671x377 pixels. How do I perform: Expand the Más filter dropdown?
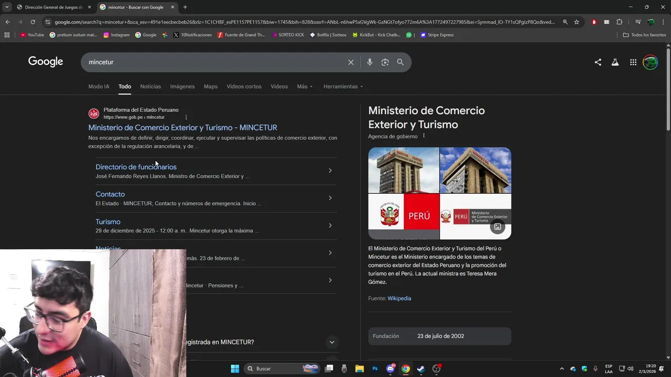(x=305, y=86)
